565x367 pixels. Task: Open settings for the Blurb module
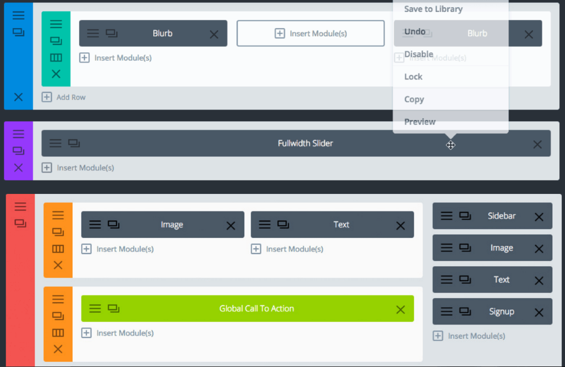[x=93, y=33]
